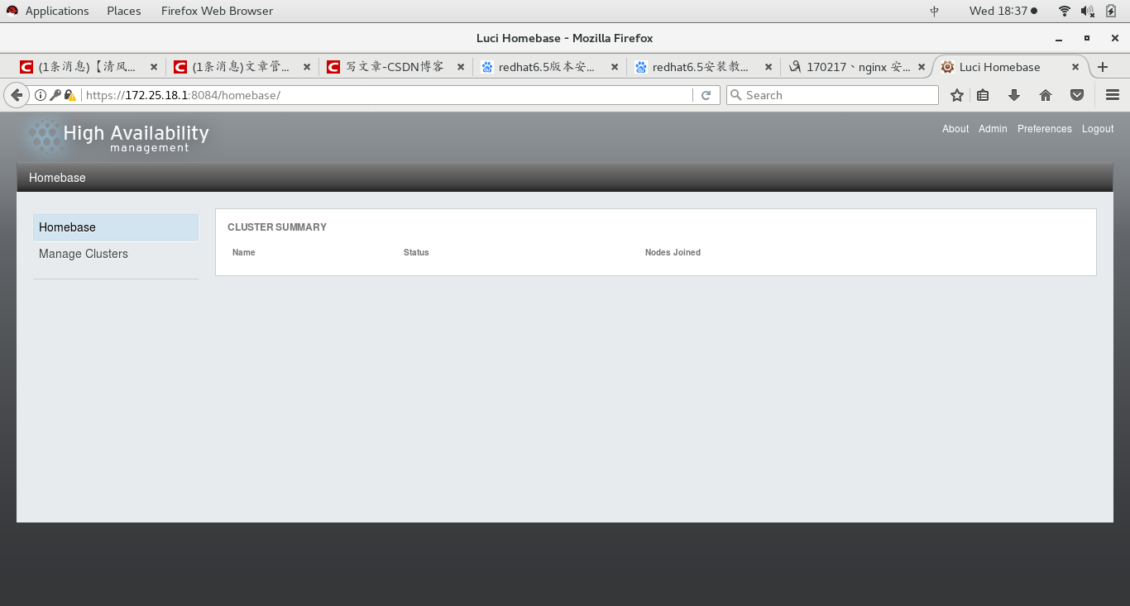Image resolution: width=1130 pixels, height=606 pixels.
Task: Select the Luci Homebase tab
Action: (x=1000, y=67)
